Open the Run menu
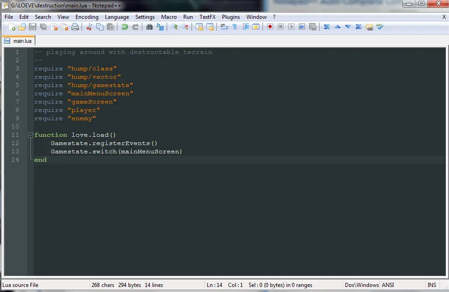Viewport: 449px width, 292px height. pos(188,17)
